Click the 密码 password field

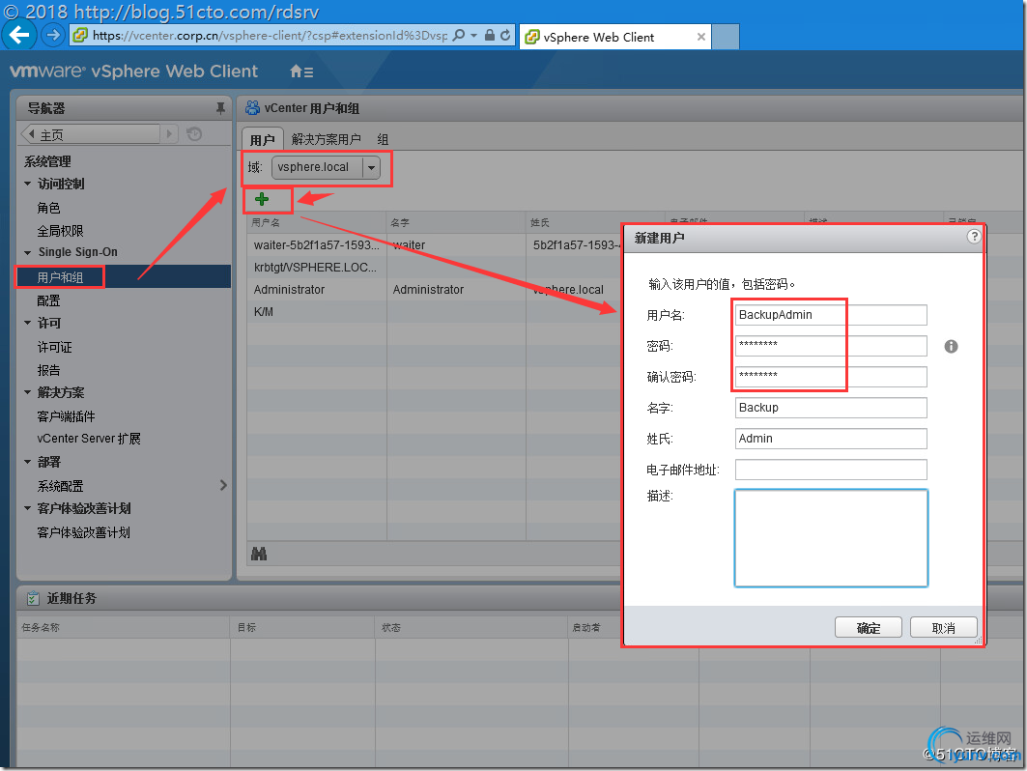[x=831, y=345]
